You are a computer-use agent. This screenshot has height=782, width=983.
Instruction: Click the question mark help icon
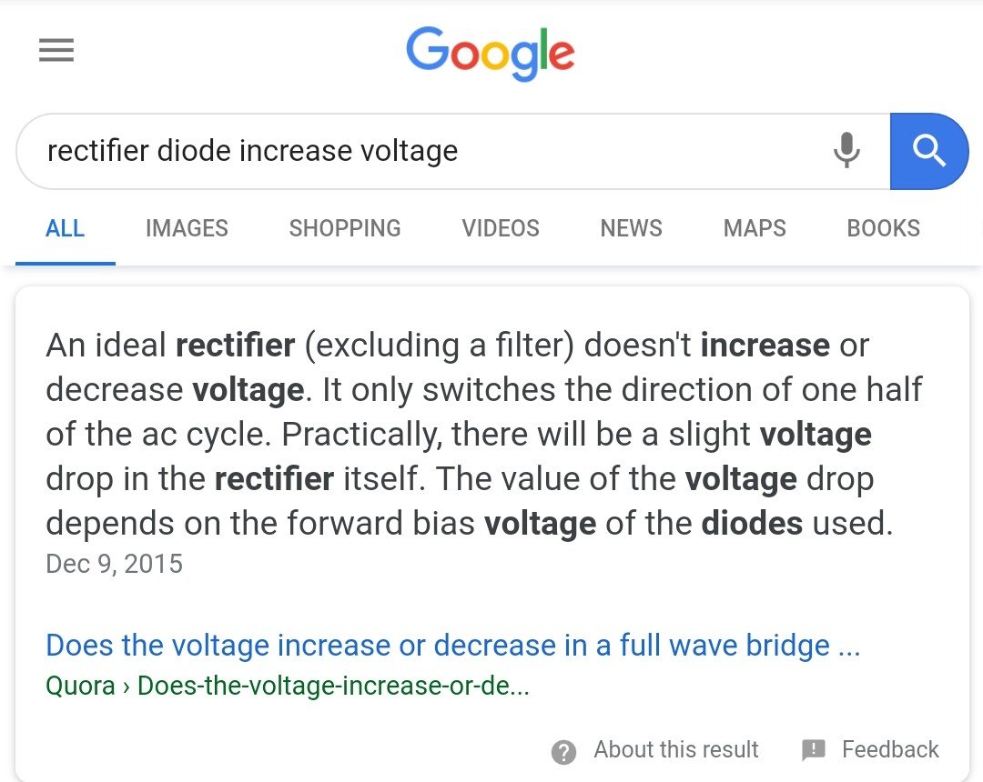pyautogui.click(x=563, y=751)
